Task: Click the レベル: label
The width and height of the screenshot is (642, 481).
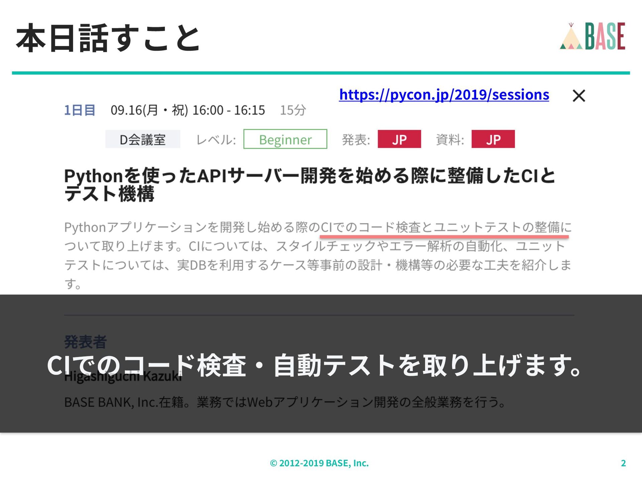Action: pos(216,140)
